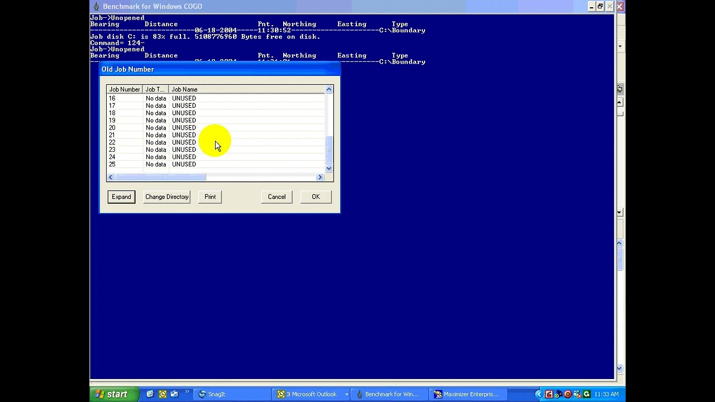The width and height of the screenshot is (715, 402).
Task: Switch to SnagIt in taskbar
Action: (232, 394)
